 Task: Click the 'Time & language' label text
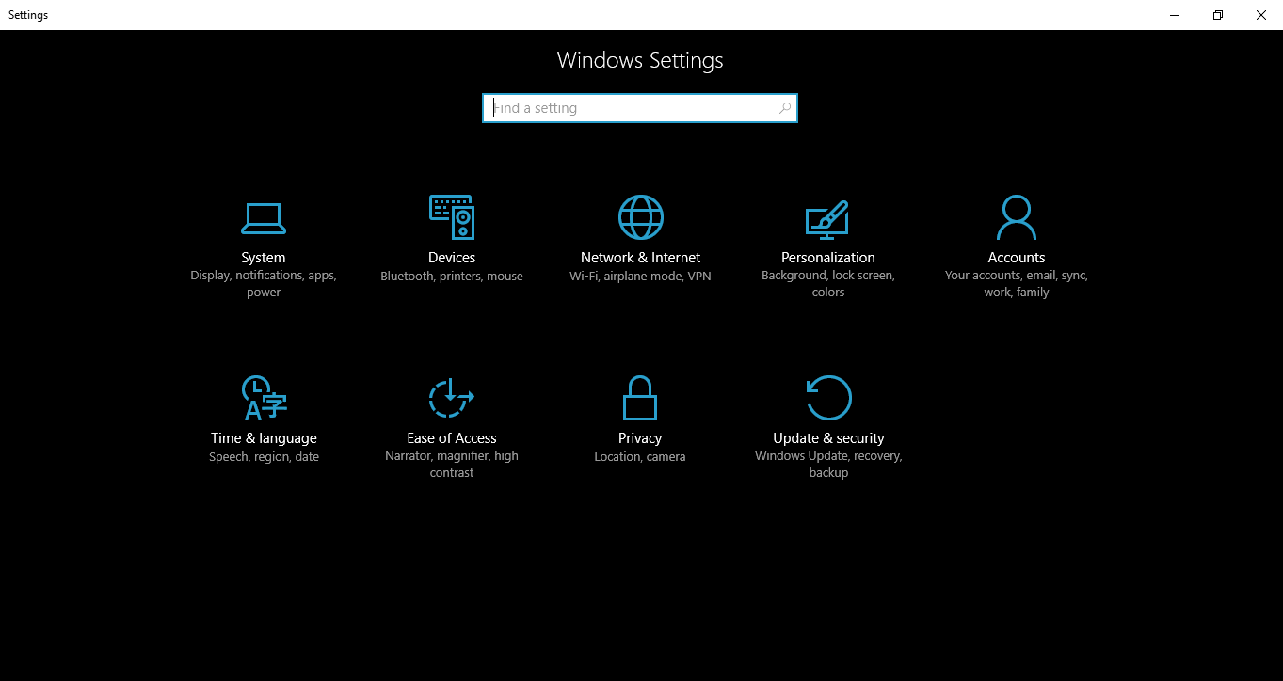pos(264,438)
